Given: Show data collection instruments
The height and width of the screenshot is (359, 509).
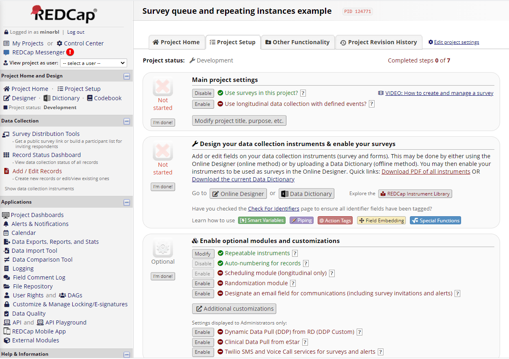Looking at the screenshot, I should (39, 189).
